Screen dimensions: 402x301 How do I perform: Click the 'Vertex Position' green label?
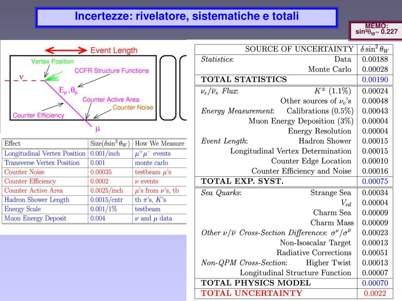point(52,62)
